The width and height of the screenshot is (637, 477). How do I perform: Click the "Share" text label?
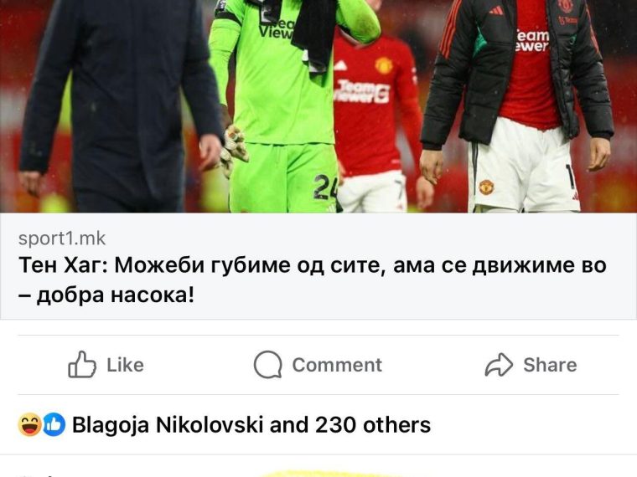[550, 365]
